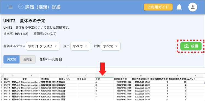Switch to the 生徒別 tab
Screen dimensions: 205x101
pyautogui.click(x=28, y=60)
